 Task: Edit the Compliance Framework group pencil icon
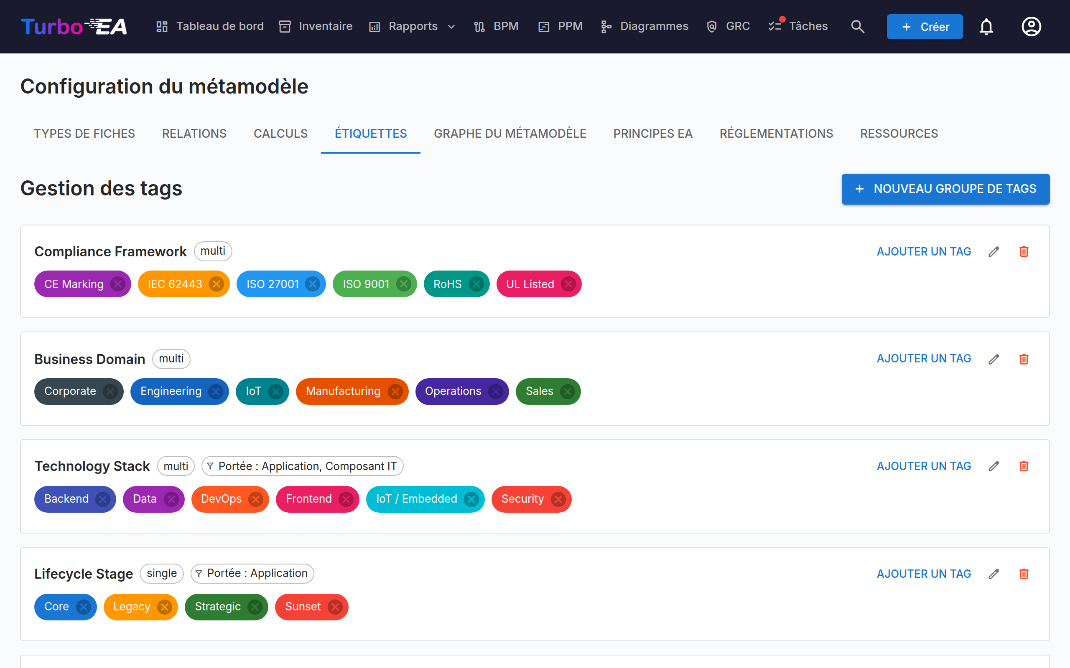[994, 251]
